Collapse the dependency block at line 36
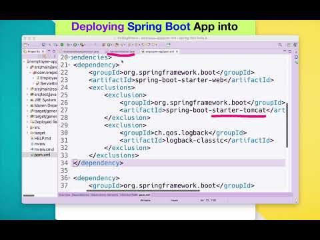Image resolution: width=320 pixels, height=240 pixels. point(69,178)
